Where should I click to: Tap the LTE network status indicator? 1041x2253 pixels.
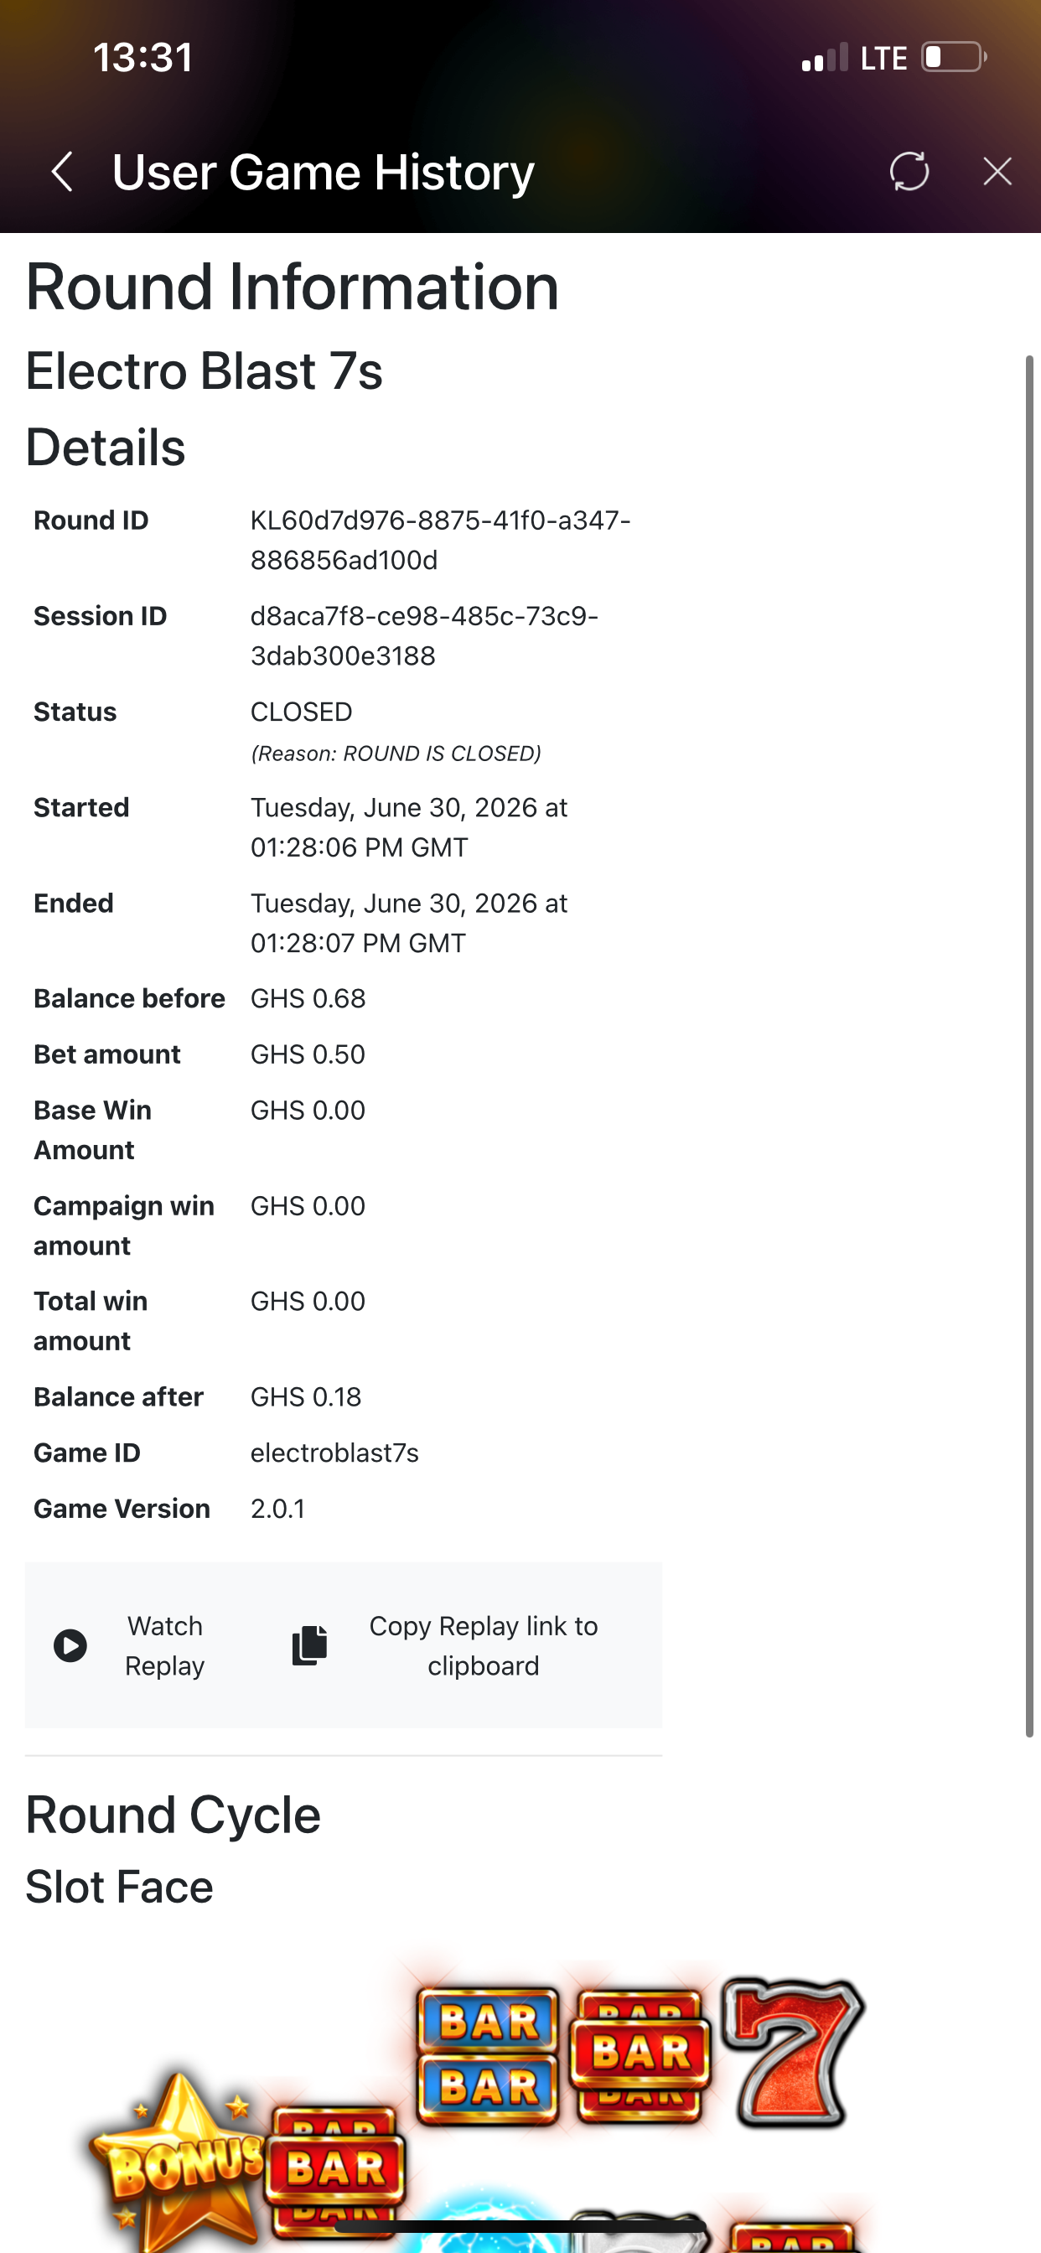coord(883,59)
